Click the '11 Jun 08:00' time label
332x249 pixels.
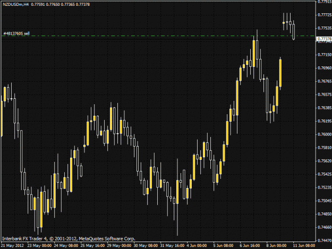click(304, 245)
